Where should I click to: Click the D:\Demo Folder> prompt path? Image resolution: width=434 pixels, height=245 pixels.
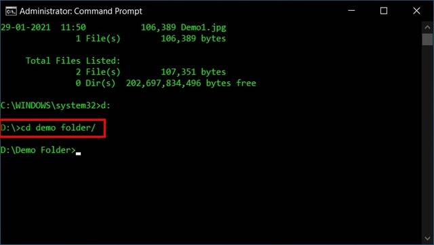38,150
